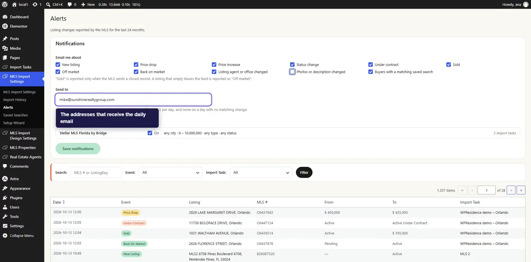
Task: Toggle the Price drop checkbox
Action: (x=136, y=65)
